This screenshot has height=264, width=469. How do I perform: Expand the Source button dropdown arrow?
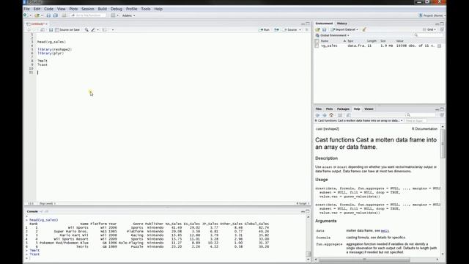coord(300,29)
